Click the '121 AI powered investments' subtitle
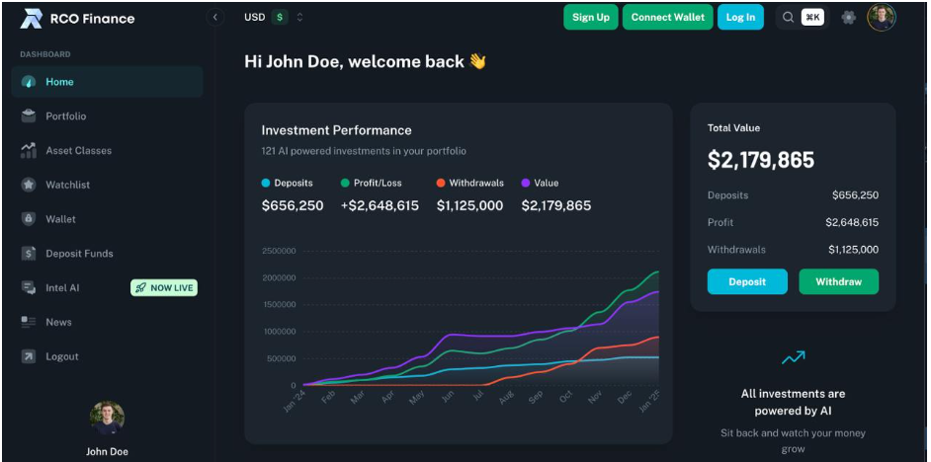The width and height of the screenshot is (931, 462). click(x=364, y=151)
